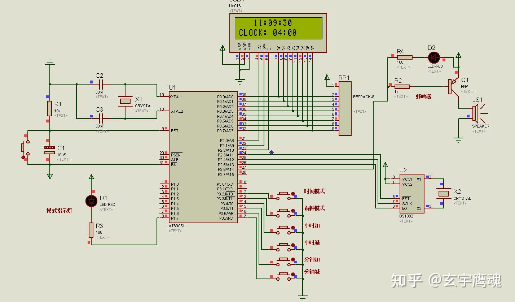Select crystal X1 component

pyautogui.click(x=125, y=102)
